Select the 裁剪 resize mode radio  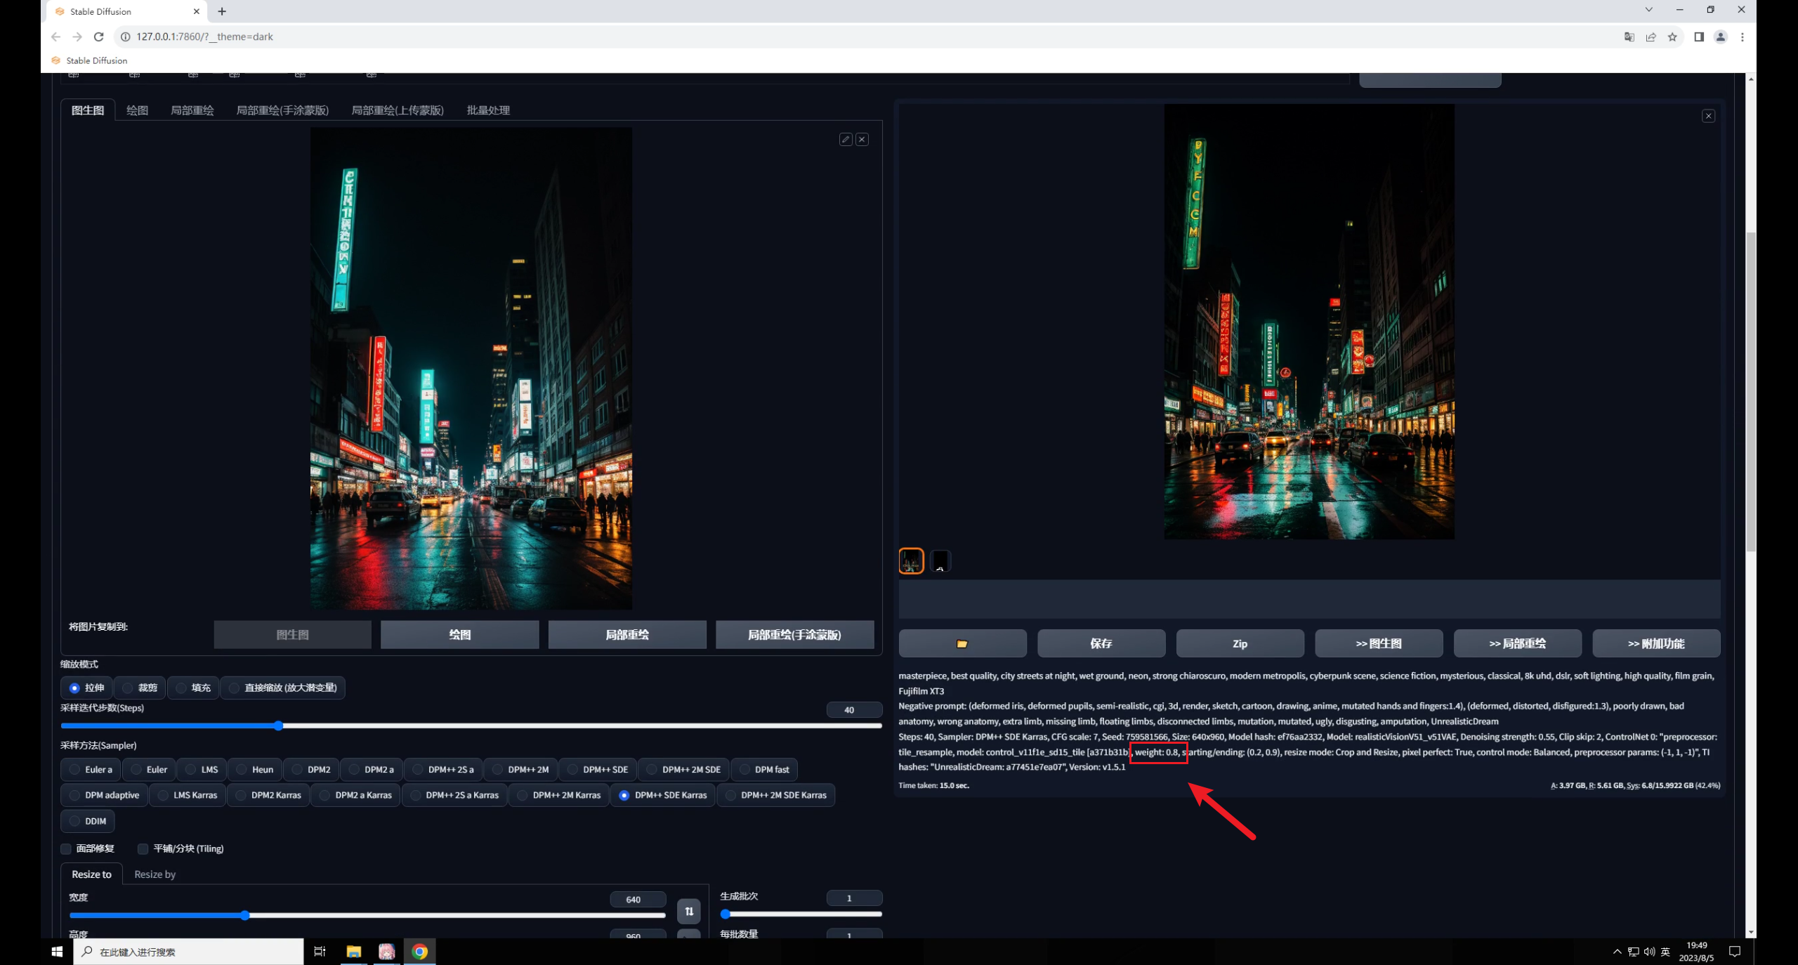pos(128,688)
